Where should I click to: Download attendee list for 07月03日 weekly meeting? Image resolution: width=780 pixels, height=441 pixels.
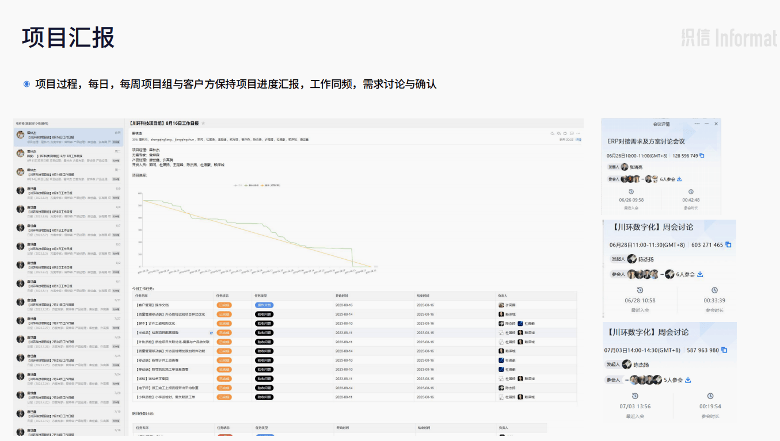(688, 380)
